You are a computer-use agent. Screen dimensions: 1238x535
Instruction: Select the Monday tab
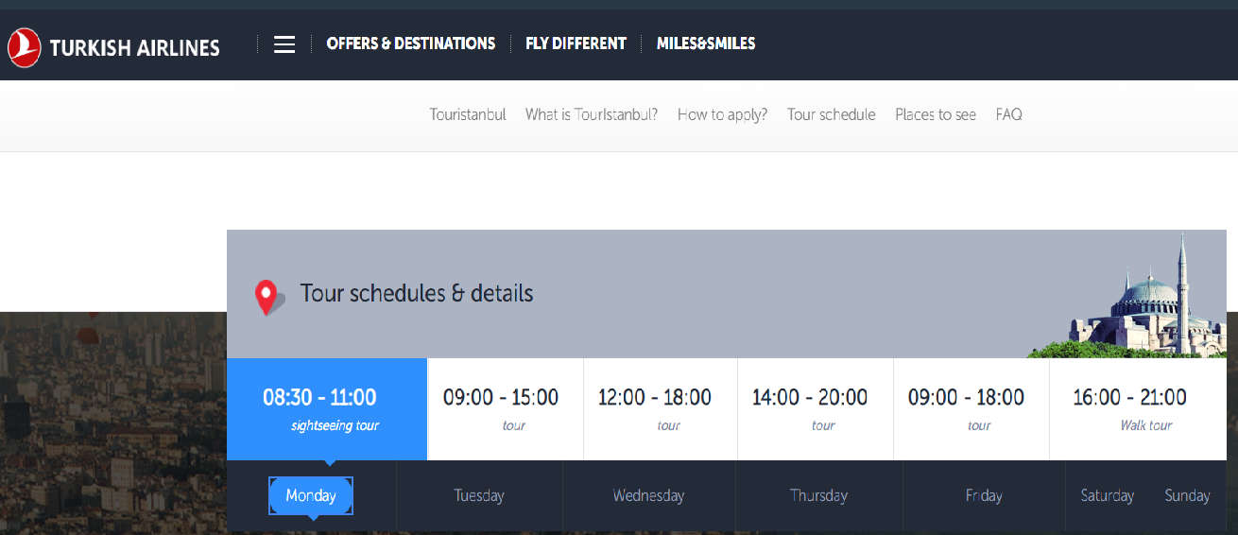311,495
